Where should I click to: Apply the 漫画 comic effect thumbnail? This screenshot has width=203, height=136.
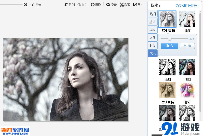pyautogui.click(x=167, y=67)
